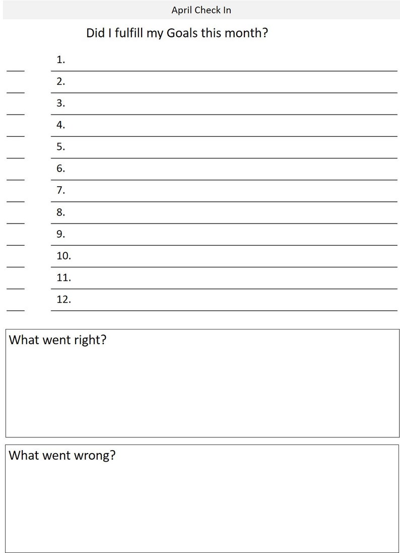Click the goal line numbered 12

[224, 300]
